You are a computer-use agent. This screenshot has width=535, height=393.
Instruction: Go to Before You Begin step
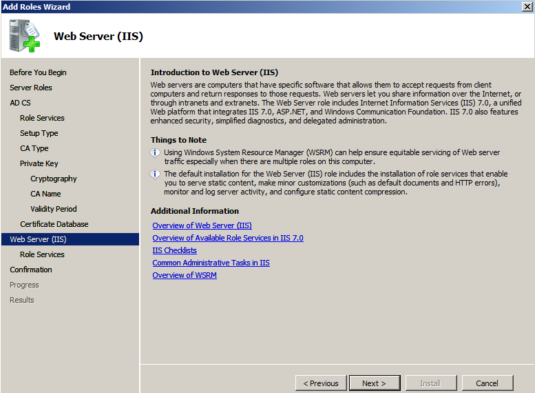click(x=38, y=72)
